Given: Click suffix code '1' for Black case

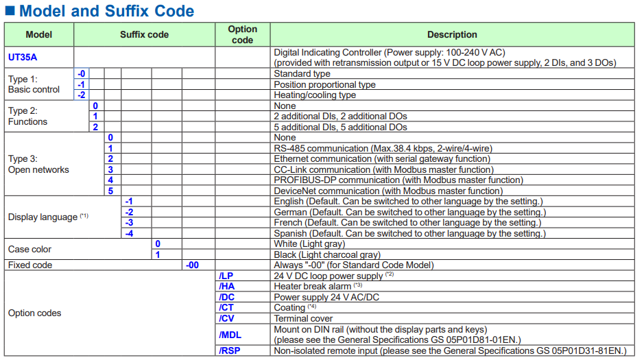Looking at the screenshot, I should coord(158,254).
